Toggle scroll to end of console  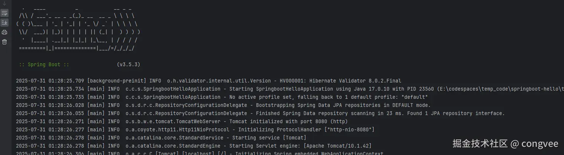[x=4, y=23]
